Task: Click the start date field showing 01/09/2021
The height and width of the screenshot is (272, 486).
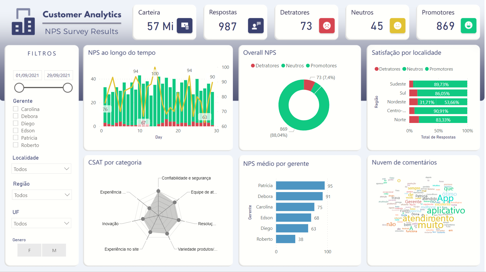Action: pyautogui.click(x=27, y=75)
